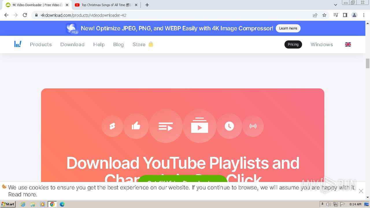Open File Explorer from taskbar

pos(33,204)
